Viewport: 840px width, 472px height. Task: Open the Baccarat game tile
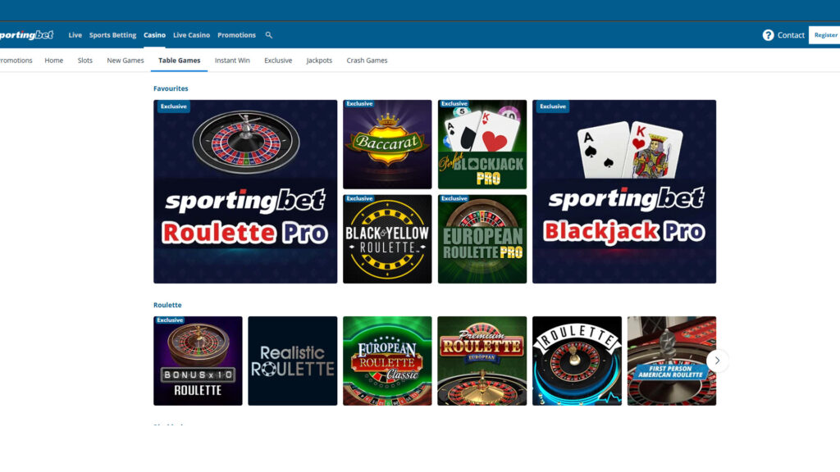pyautogui.click(x=387, y=144)
